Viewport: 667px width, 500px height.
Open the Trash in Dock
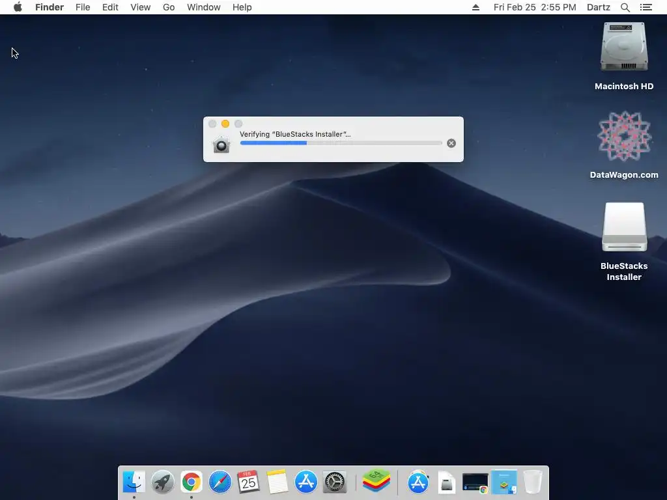coord(533,482)
